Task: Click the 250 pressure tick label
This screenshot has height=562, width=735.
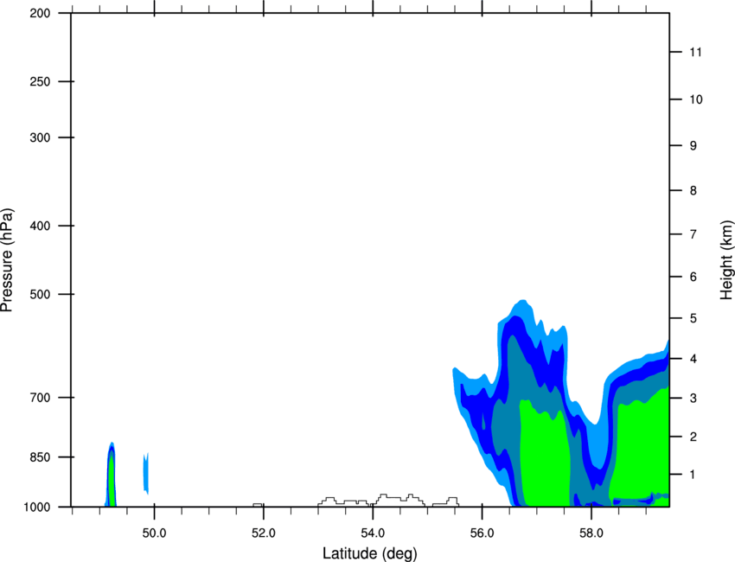Action: pos(41,81)
